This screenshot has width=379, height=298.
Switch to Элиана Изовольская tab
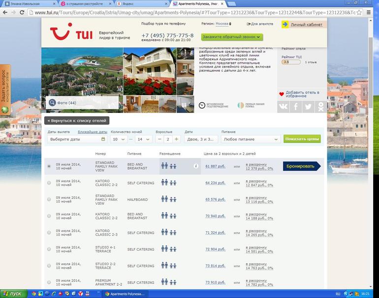click(x=29, y=4)
